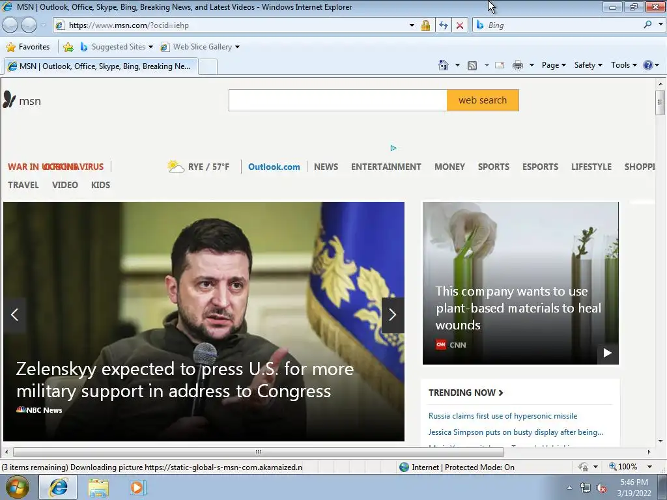Viewport: 667px width, 500px height.
Task: Open the Feeds dropdown arrow
Action: [486, 66]
